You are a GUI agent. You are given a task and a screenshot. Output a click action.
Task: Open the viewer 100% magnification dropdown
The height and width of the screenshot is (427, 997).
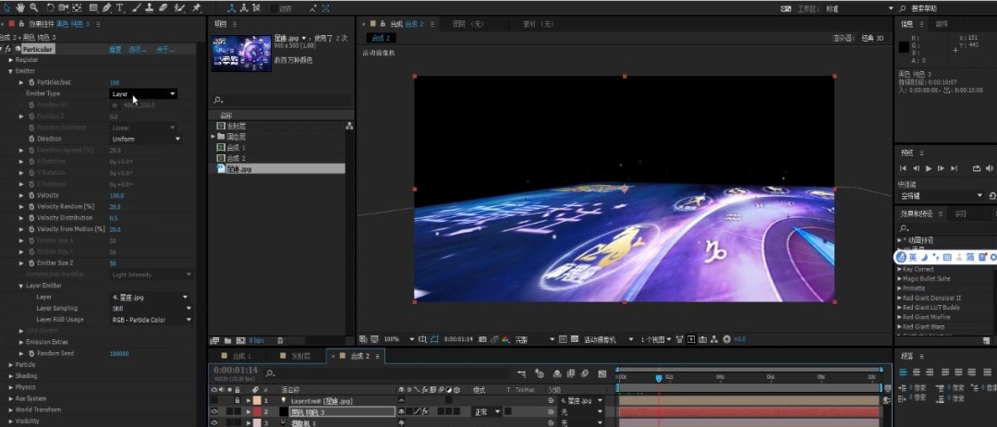point(398,339)
